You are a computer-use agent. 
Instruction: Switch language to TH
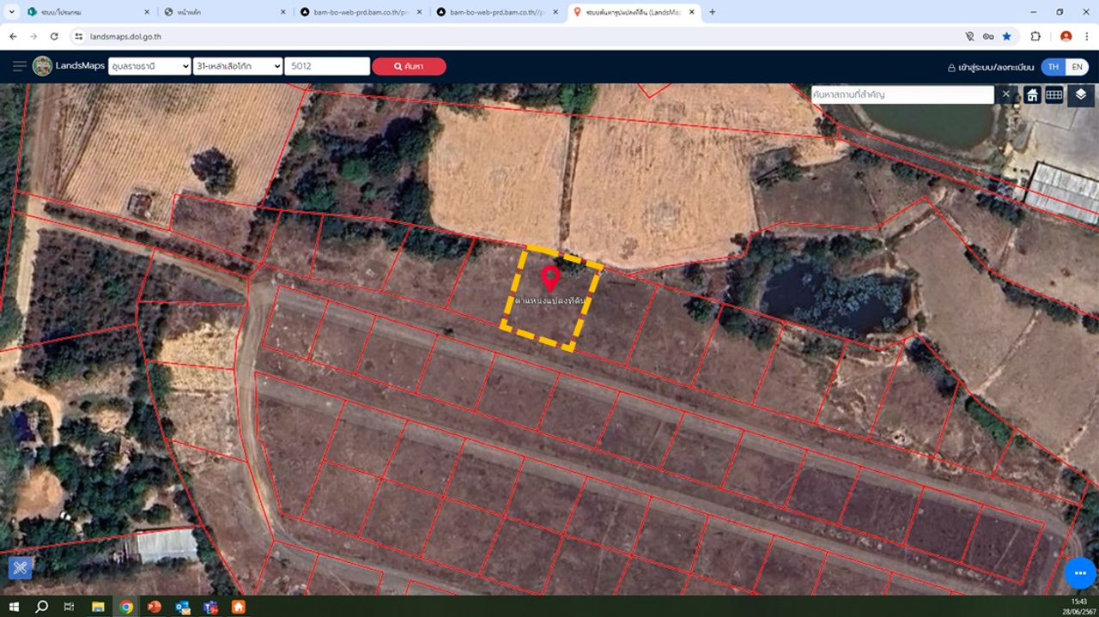pos(1053,67)
